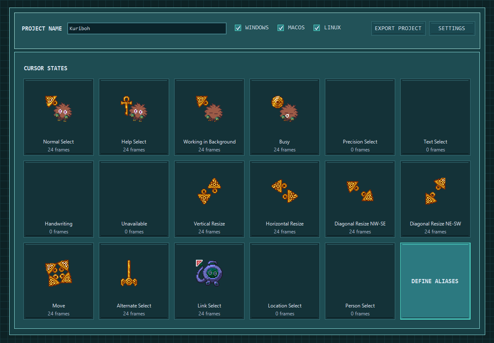This screenshot has height=343, width=494.
Task: Click the "Diagonal Resize NE-SW" label text
Action: tap(435, 224)
